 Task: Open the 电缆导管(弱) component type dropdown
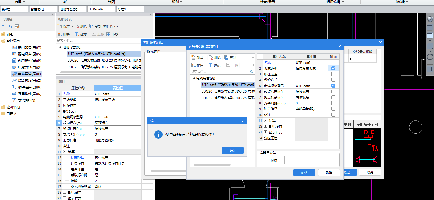[72, 9]
